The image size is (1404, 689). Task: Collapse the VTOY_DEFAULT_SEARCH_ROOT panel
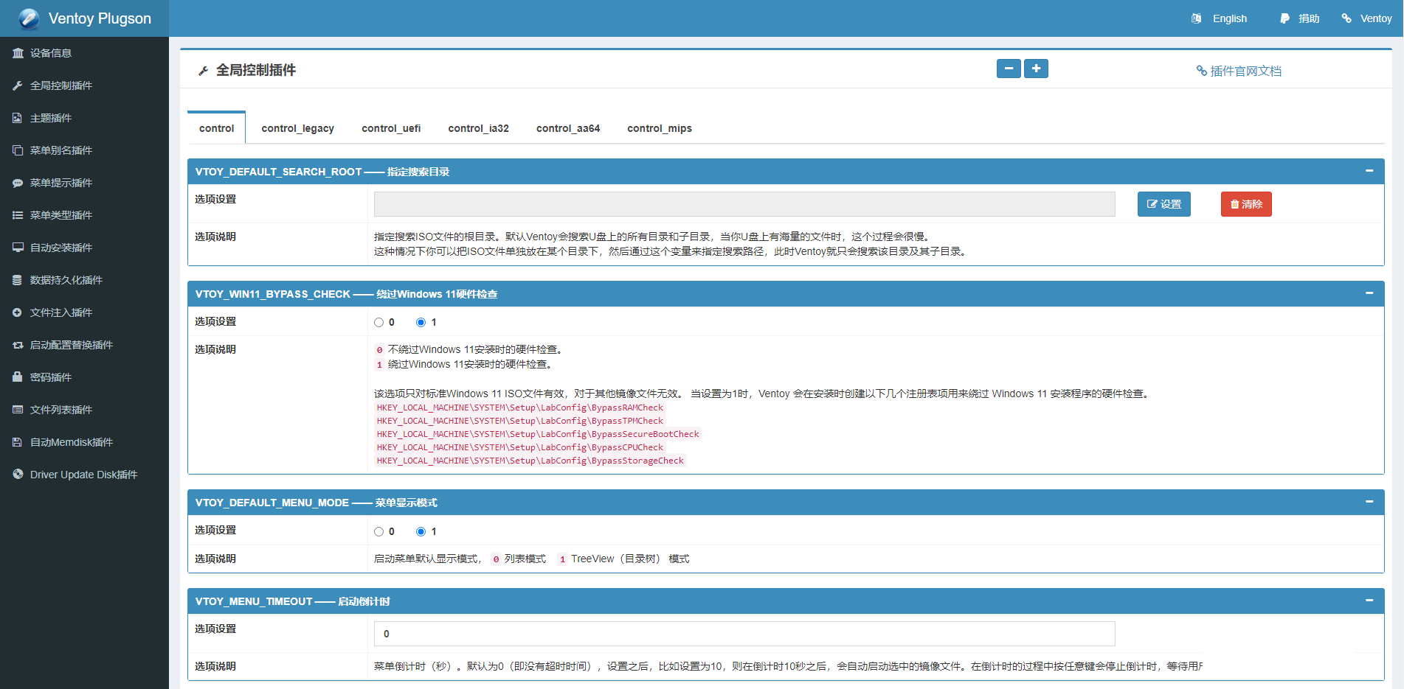click(1369, 171)
